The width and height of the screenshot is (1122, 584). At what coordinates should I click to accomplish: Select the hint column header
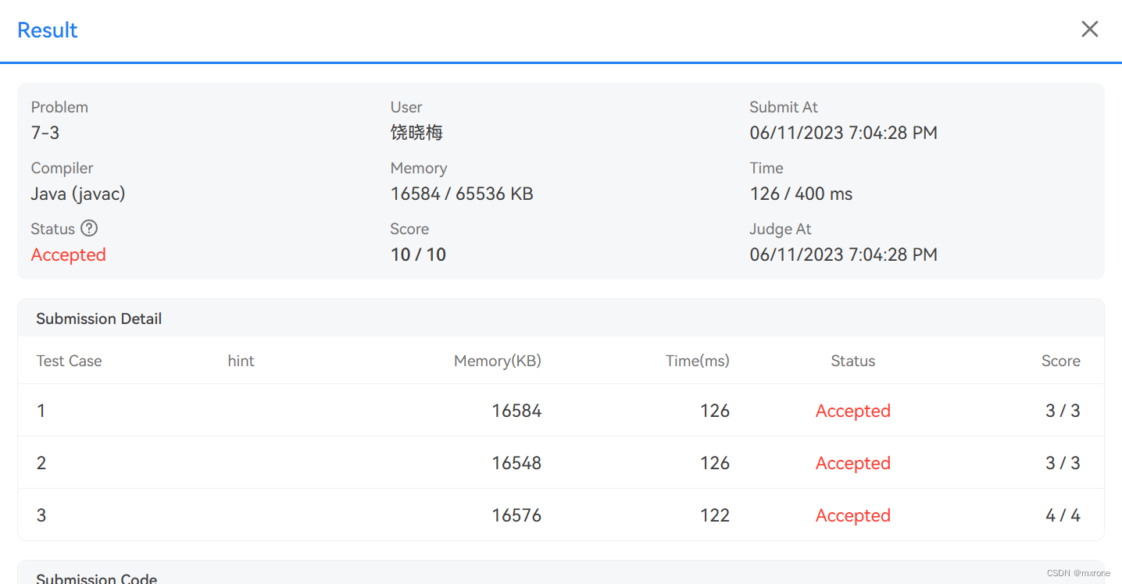pyautogui.click(x=241, y=361)
